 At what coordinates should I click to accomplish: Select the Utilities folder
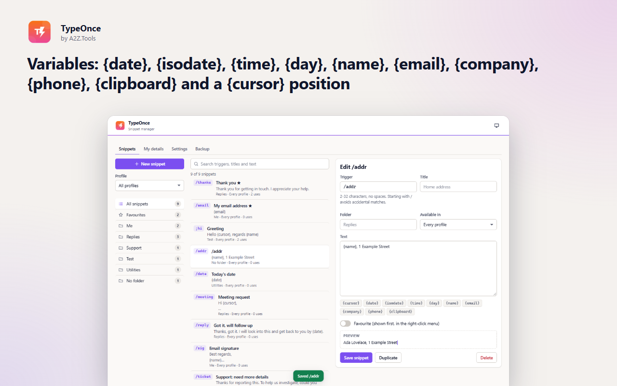149,270
